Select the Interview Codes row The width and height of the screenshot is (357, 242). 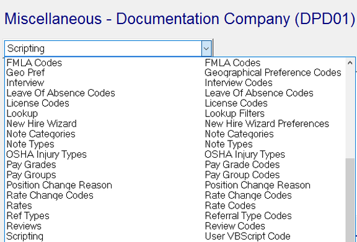click(x=175, y=83)
